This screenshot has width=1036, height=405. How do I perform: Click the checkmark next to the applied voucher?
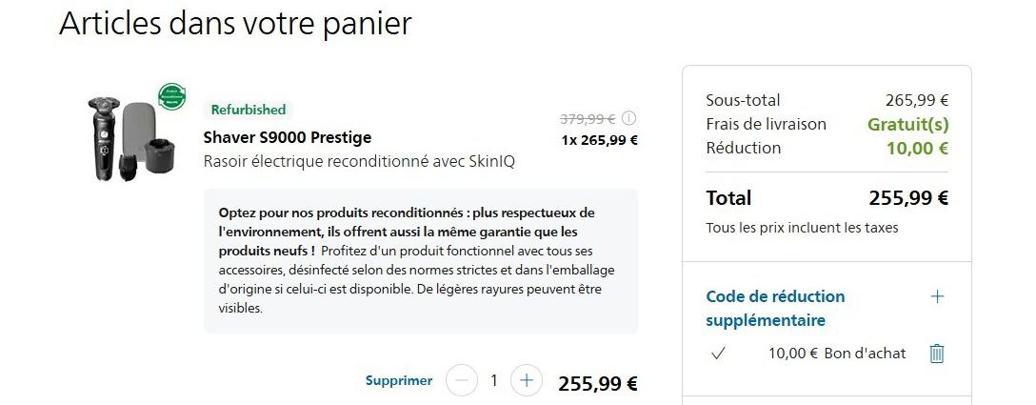(x=719, y=354)
